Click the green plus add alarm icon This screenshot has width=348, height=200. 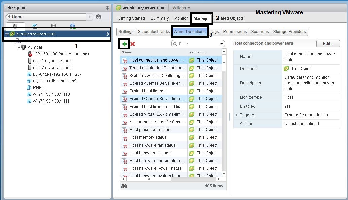coord(124,44)
